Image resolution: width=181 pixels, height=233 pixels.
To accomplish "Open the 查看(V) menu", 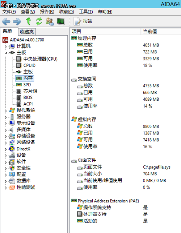I will click(x=28, y=12).
